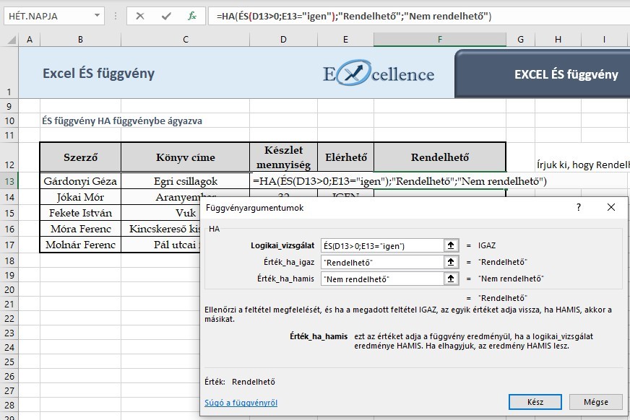630x420 pixels.
Task: Select column B header
Action: point(80,39)
